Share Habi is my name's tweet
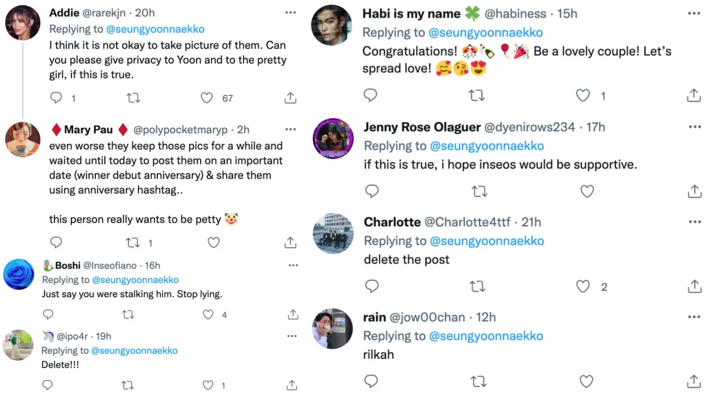The image size is (714, 397). coord(694,96)
